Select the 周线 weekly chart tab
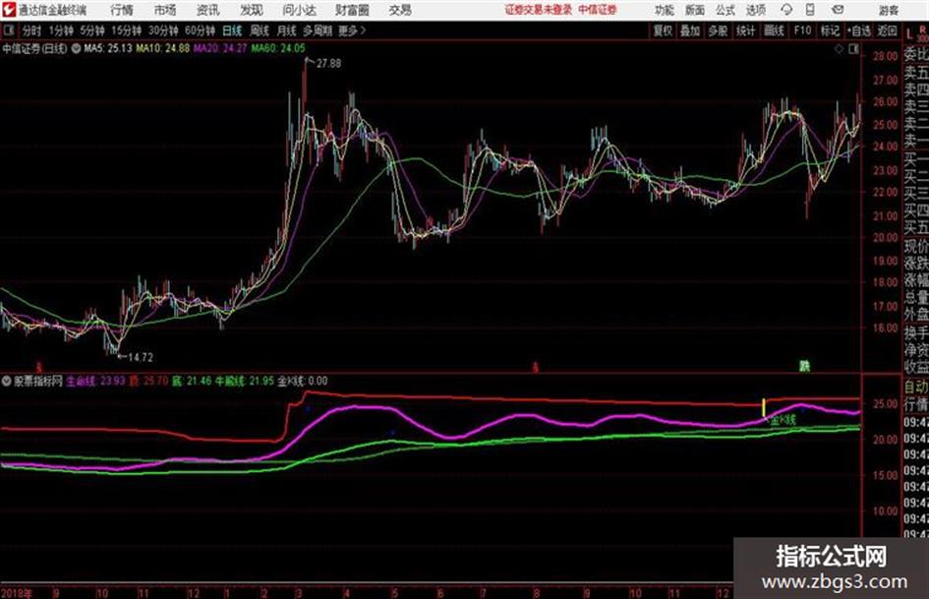Viewport: 929px width, 599px height. tap(260, 30)
